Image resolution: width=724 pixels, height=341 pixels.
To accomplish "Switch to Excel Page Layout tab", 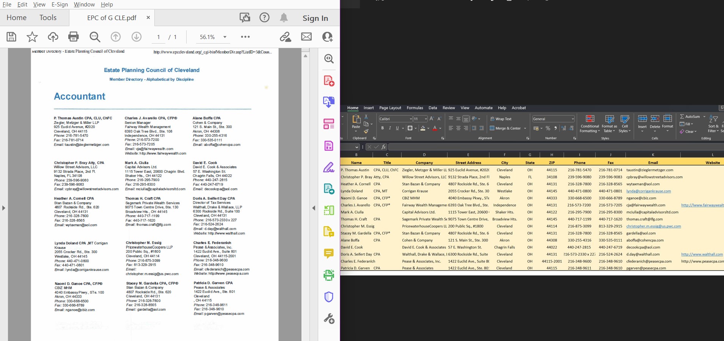I will point(390,108).
